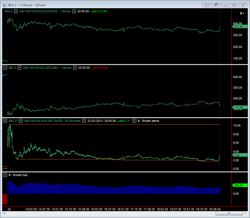Open the II6D.Z symbol dropdown
Image resolution: width=250 pixels, height=218 pixels.
tap(19, 68)
